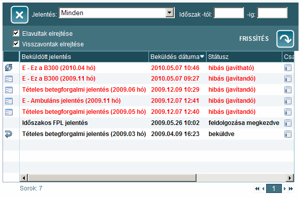Image resolution: width=299 pixels, height=198 pixels.
Task: Go to the first page
Action: 257,189
